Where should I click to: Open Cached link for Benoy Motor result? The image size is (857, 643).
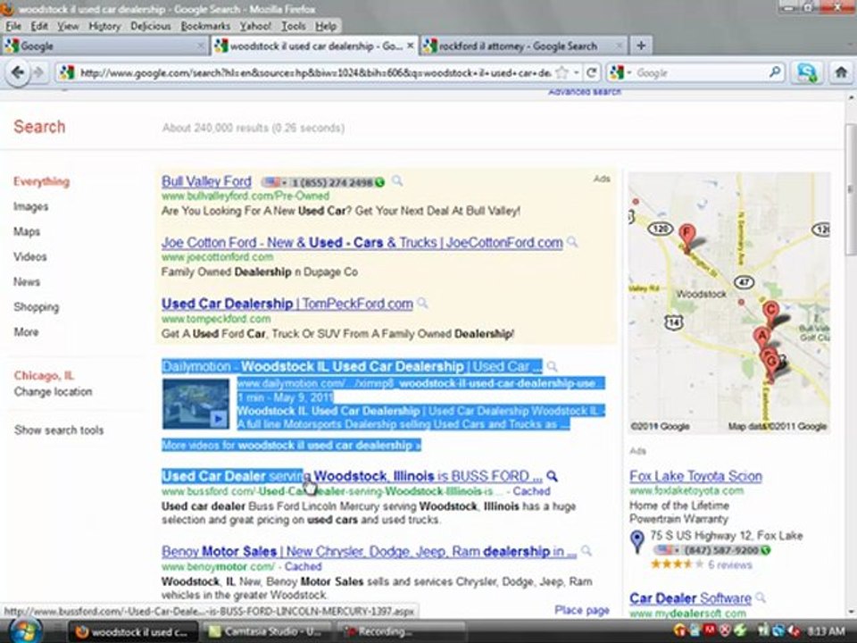303,566
